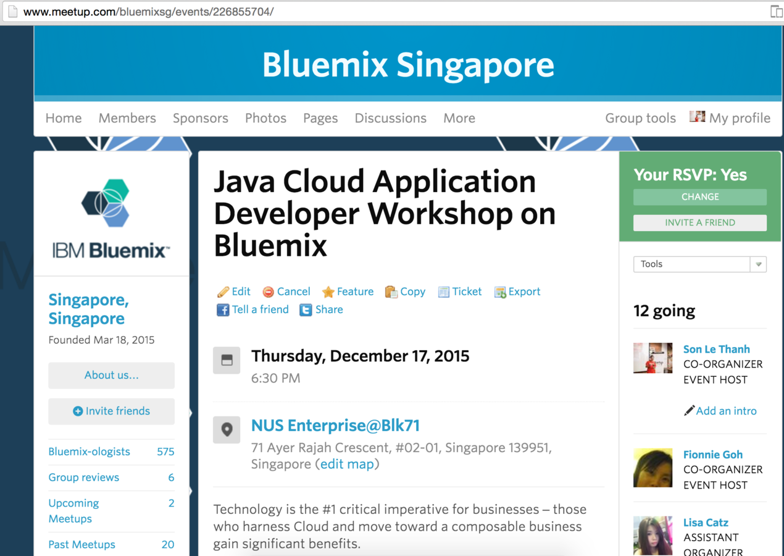Click the 12 going heading
The height and width of the screenshot is (556, 784).
[664, 311]
